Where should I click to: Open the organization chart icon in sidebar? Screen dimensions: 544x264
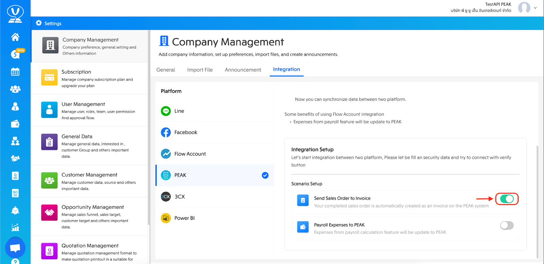click(x=15, y=141)
